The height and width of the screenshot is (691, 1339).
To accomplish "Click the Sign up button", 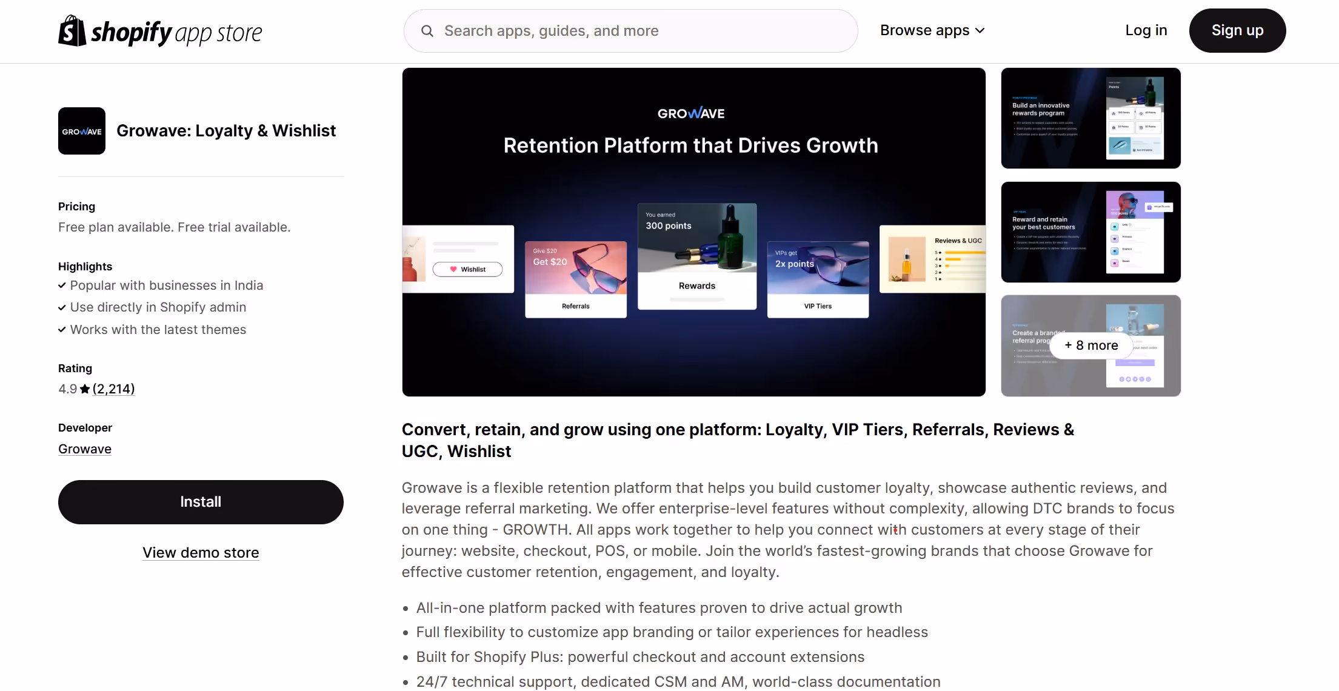I will tap(1237, 30).
